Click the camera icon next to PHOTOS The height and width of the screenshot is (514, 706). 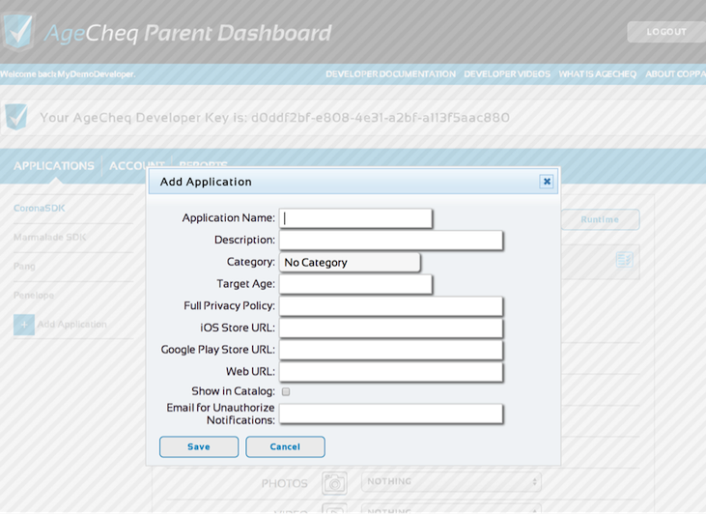point(334,483)
